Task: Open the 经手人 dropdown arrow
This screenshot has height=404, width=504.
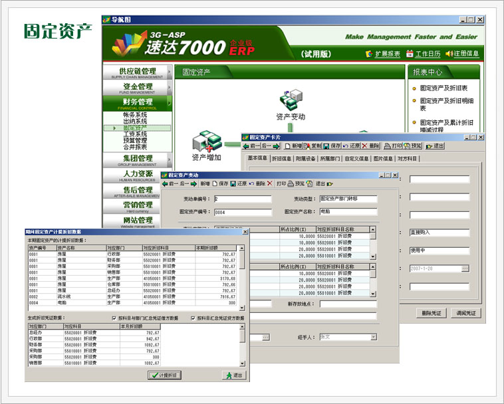Action: coord(374,337)
